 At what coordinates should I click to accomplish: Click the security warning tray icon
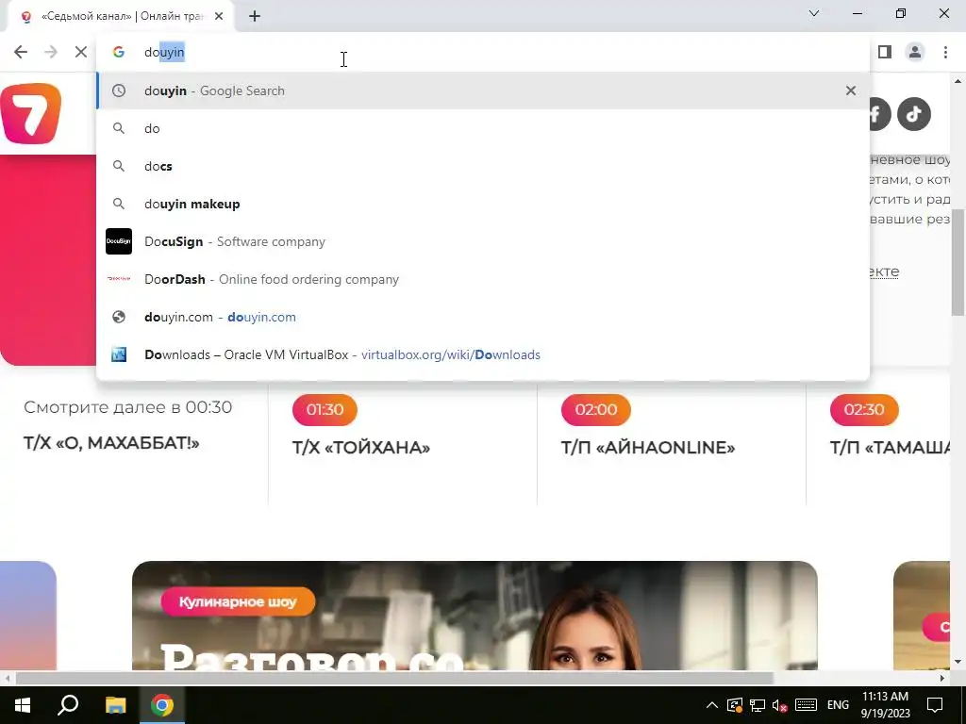click(x=734, y=705)
